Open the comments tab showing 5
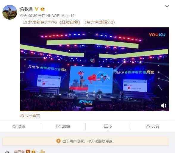The width and height of the screenshot is (175, 153). pos(108,127)
